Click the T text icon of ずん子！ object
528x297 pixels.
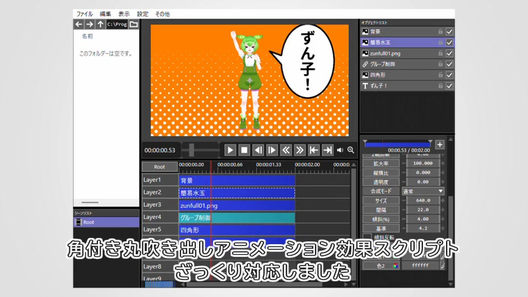pos(365,86)
